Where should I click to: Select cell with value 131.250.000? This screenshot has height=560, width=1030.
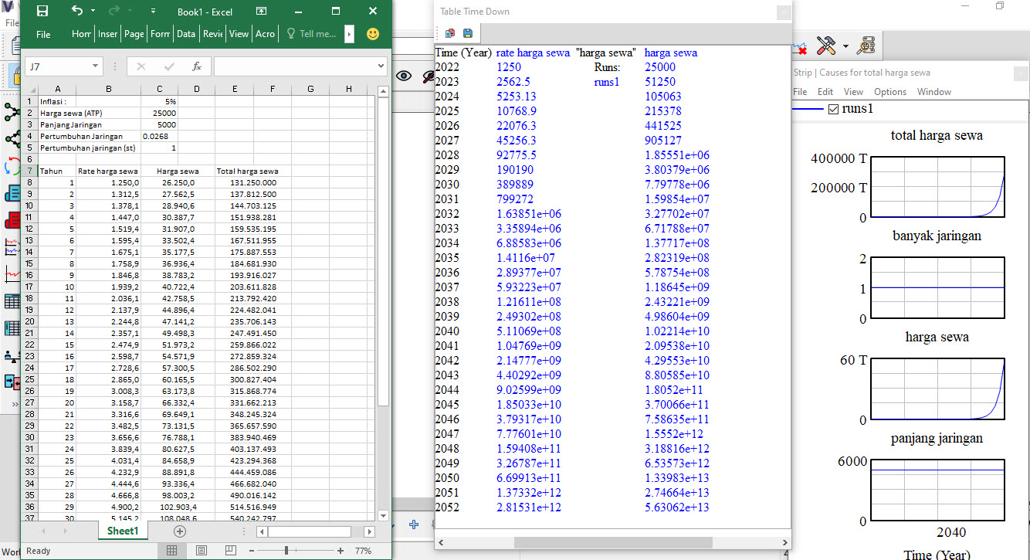(247, 182)
